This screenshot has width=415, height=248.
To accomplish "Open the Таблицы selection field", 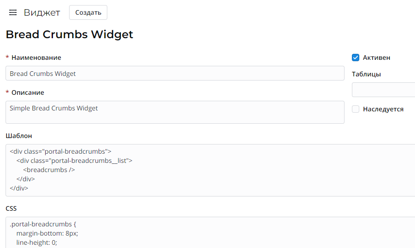I will pos(383,90).
